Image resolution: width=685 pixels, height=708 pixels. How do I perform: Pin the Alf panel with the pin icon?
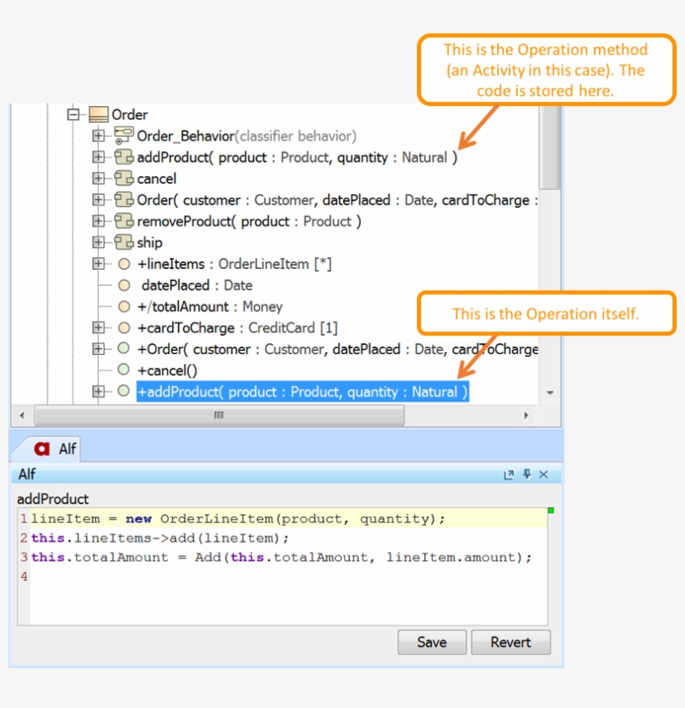tap(528, 473)
